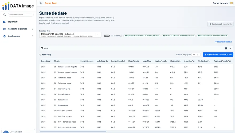Click the Configurare gear icon
The image size is (235, 133).
5,36
